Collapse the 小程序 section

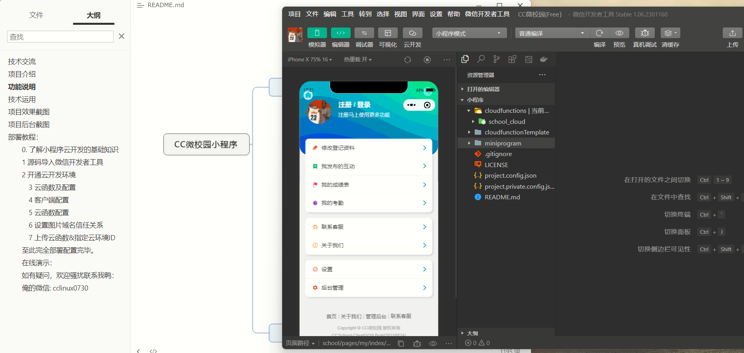click(506, 100)
